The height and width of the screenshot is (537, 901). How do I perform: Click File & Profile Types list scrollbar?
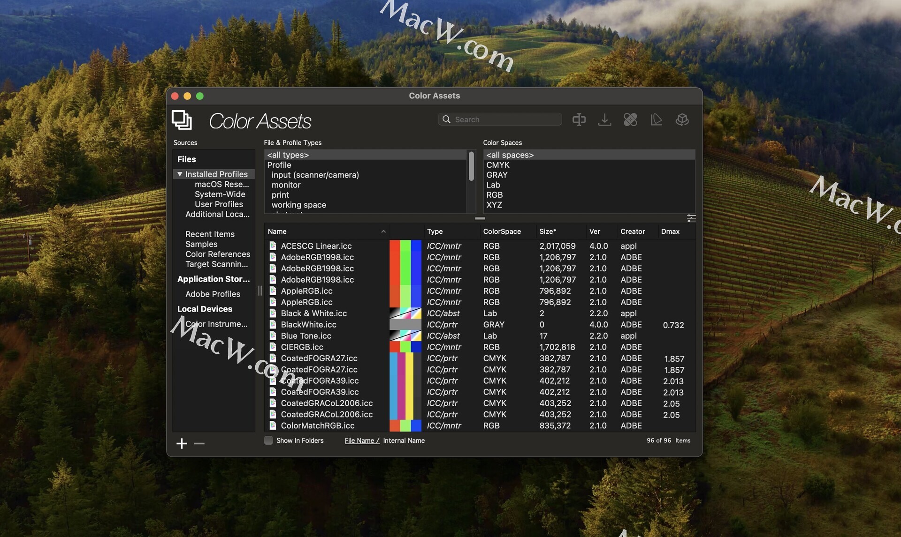[x=471, y=166]
